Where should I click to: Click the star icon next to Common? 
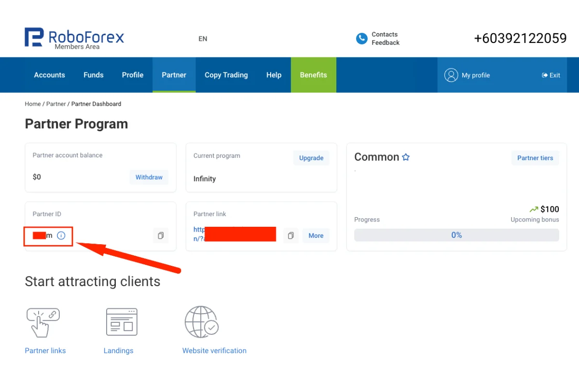[x=406, y=157]
